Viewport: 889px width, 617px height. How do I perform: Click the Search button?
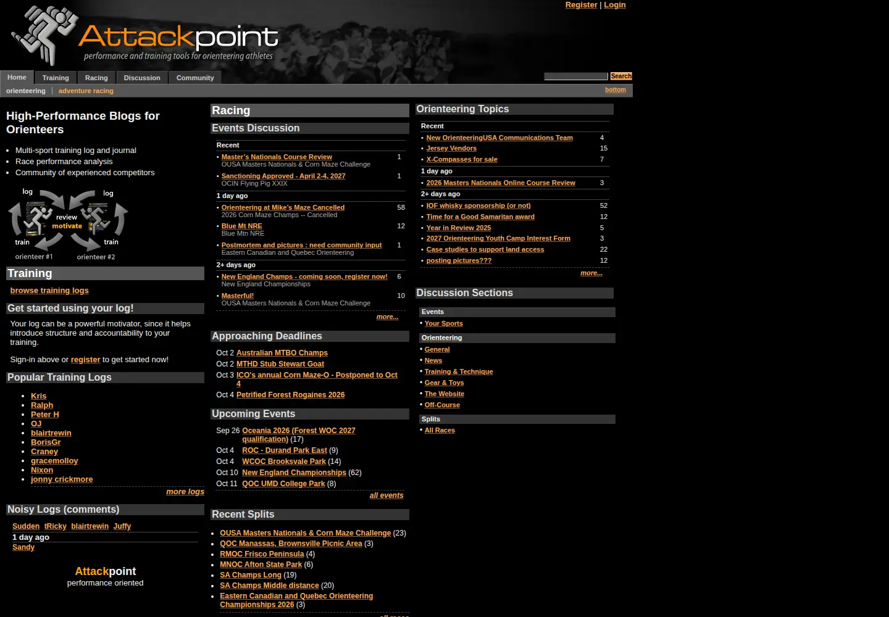pyautogui.click(x=621, y=77)
